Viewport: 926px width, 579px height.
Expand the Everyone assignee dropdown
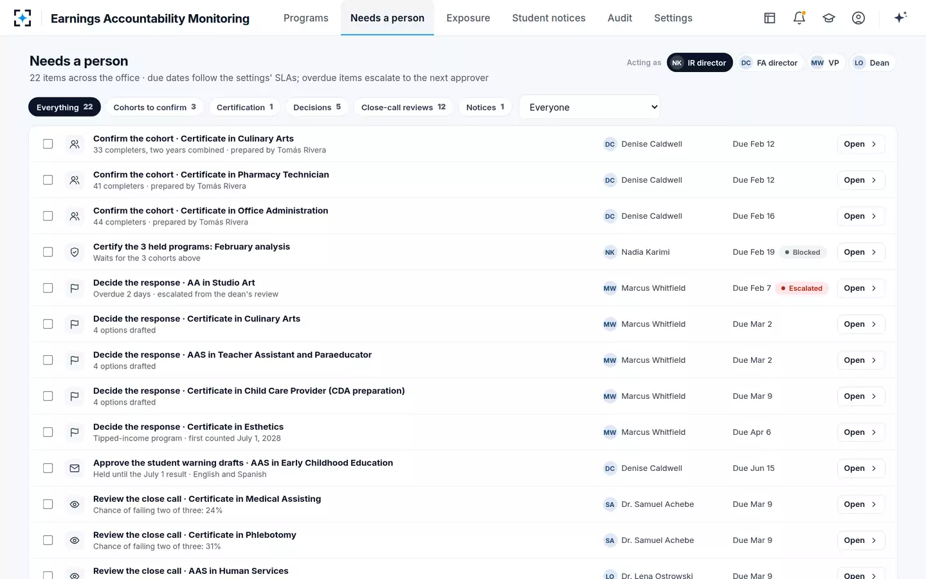(590, 107)
